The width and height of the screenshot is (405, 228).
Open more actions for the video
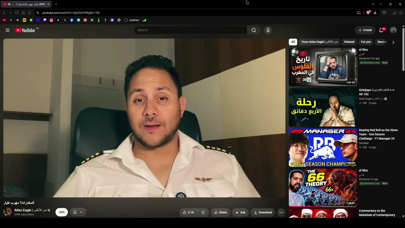click(x=281, y=212)
